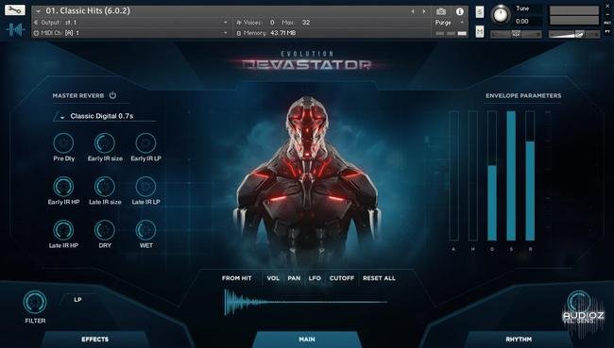Switch to the EFFECTS tab
Screen dimensions: 614x348
pos(95,339)
